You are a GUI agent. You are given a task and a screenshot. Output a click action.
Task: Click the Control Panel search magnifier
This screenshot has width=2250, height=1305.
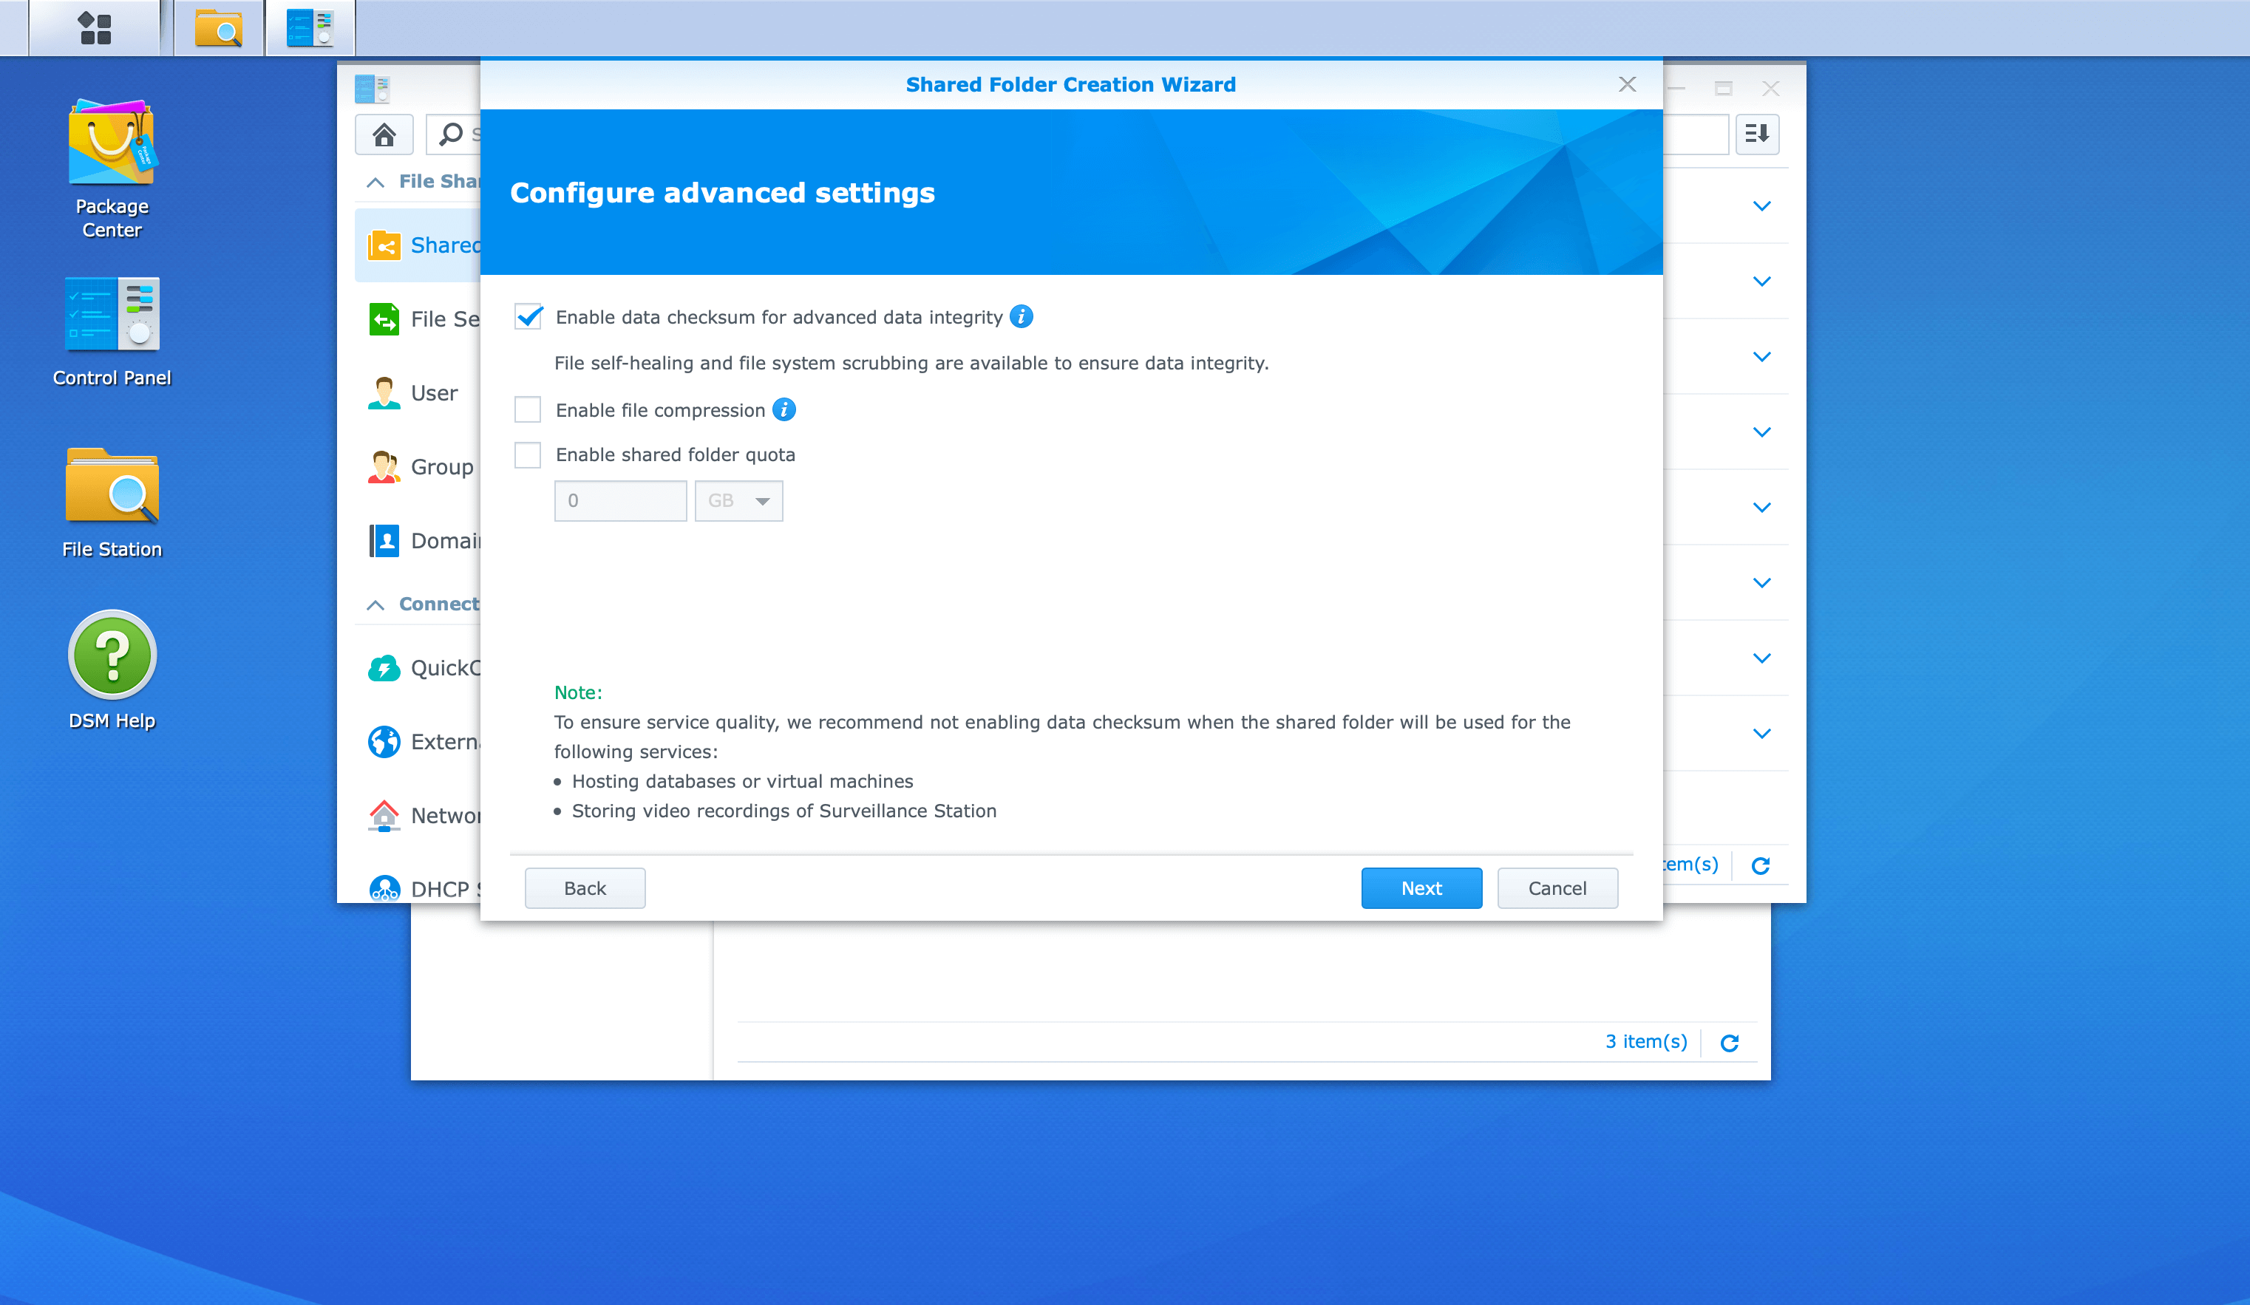pos(451,134)
